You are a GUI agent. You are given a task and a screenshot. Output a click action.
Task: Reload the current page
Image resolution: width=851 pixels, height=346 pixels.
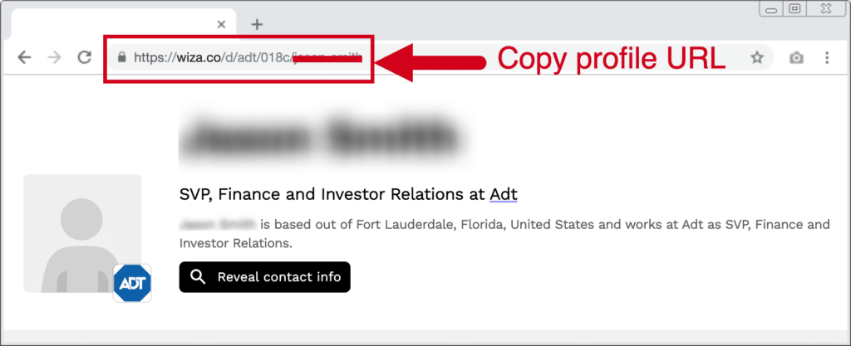(84, 57)
